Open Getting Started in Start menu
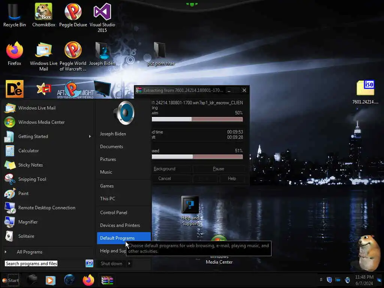The image size is (384, 288). coord(48,136)
